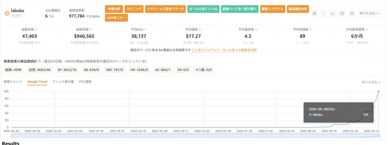Click the left handle of chart range slider
The image size is (388, 145).
pos(12,136)
